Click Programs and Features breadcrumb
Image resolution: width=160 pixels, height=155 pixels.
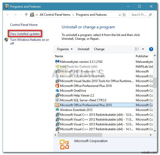(x=91, y=15)
